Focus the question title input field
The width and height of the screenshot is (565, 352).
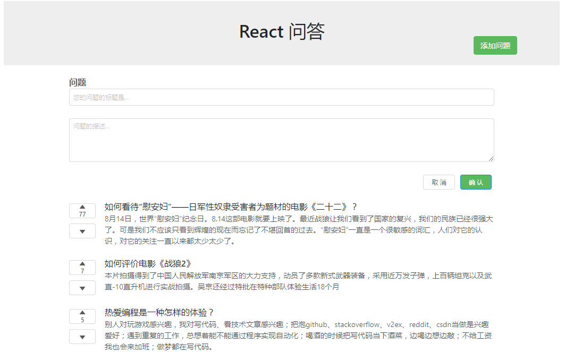point(281,97)
